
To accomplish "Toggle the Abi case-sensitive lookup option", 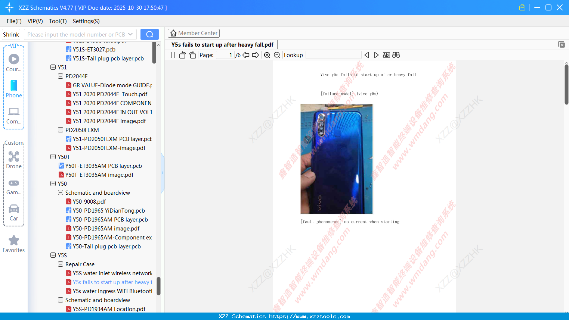I will click(386, 55).
